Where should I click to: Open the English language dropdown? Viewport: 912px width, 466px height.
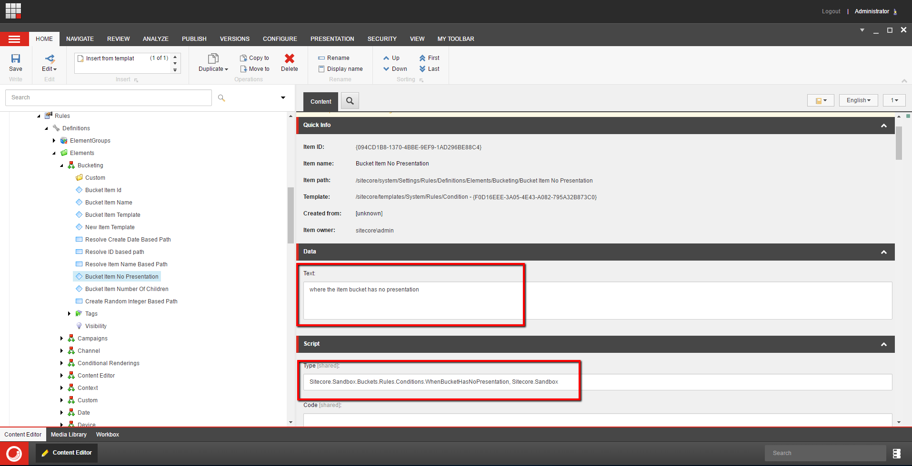point(858,100)
